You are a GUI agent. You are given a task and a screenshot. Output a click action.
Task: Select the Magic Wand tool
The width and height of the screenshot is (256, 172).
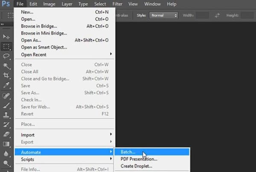pos(6,66)
